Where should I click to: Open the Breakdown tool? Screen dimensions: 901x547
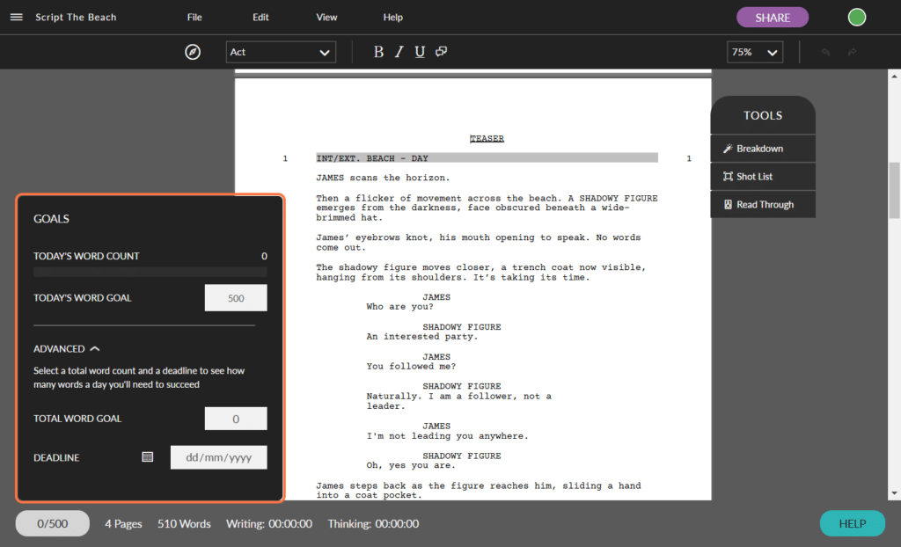click(x=763, y=149)
